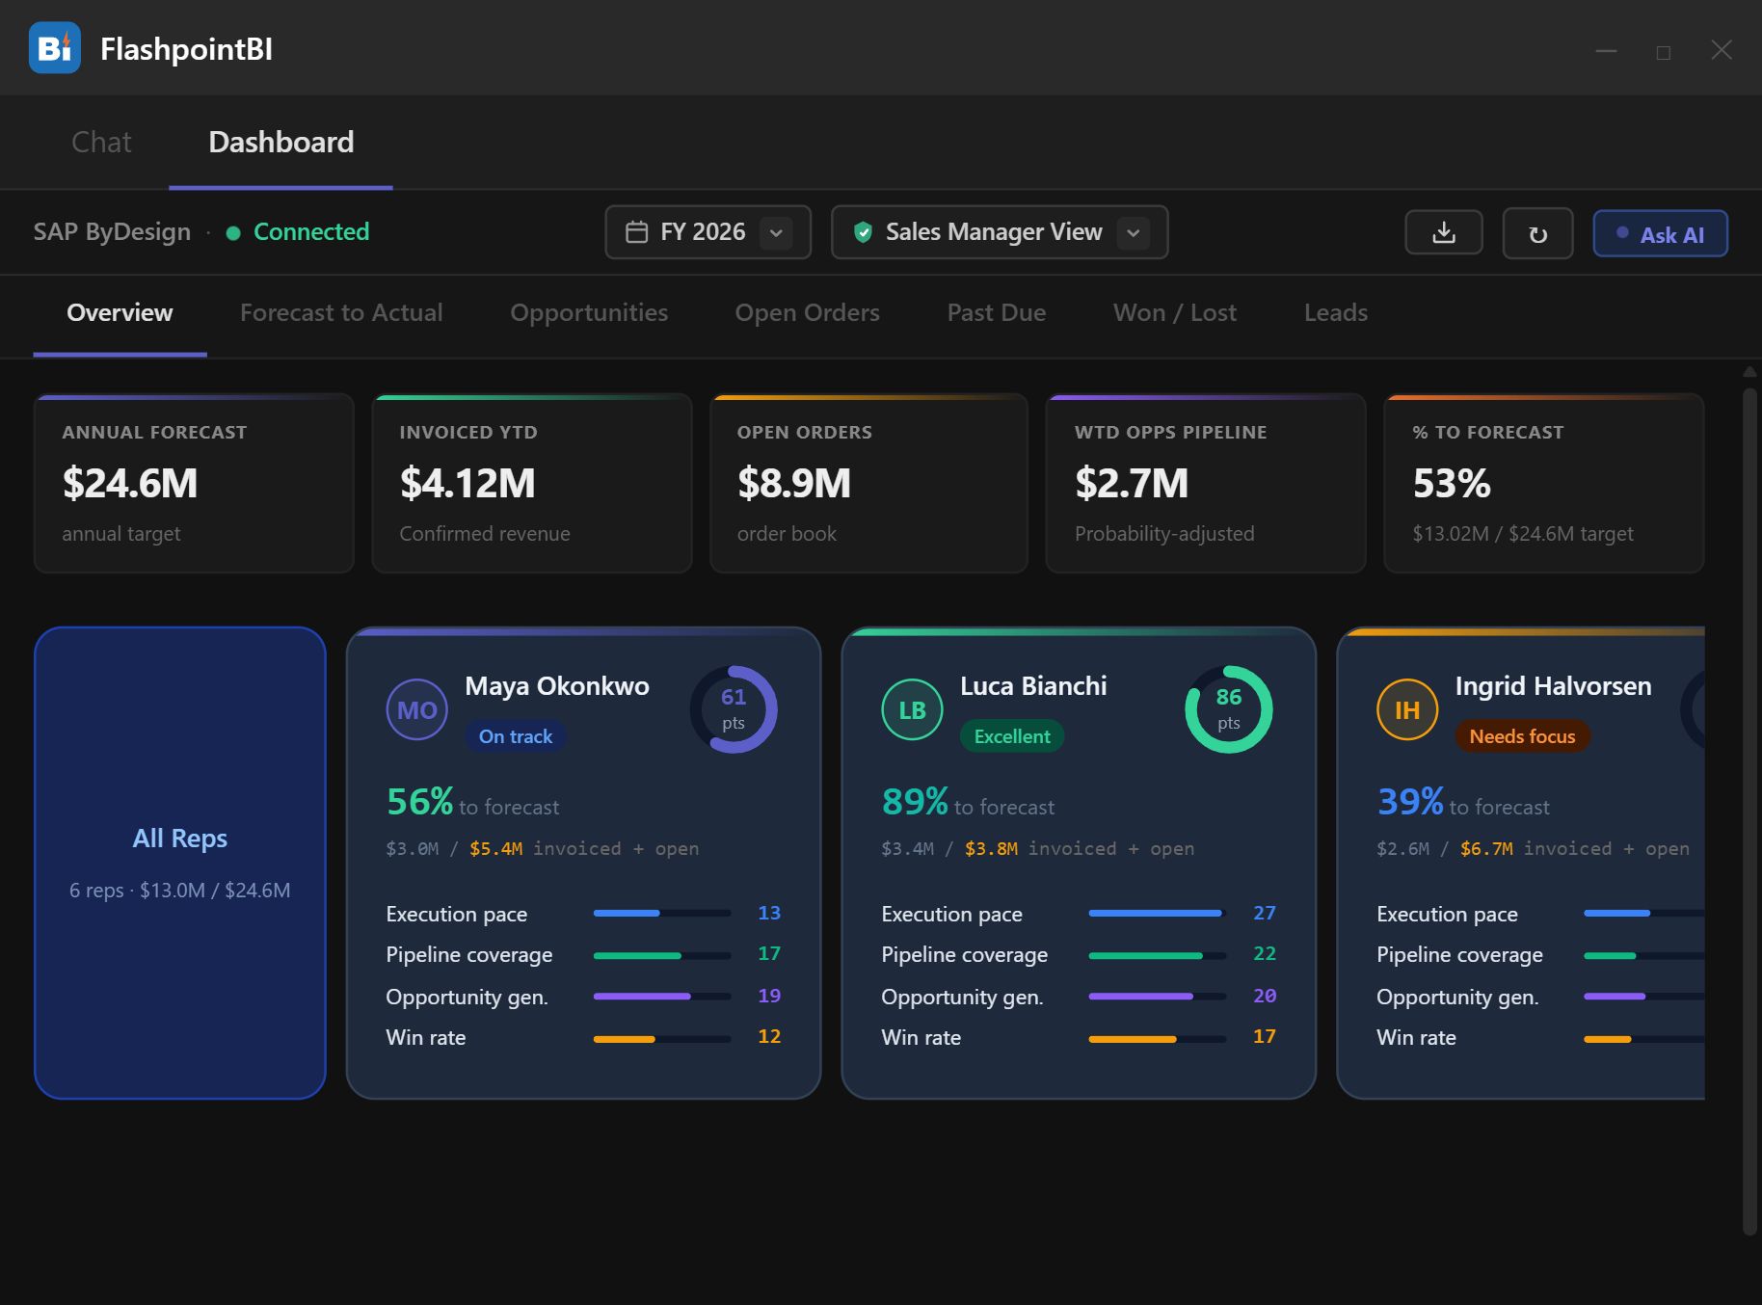The width and height of the screenshot is (1762, 1305).
Task: Open the Forecast to Actual tab
Action: [341, 313]
